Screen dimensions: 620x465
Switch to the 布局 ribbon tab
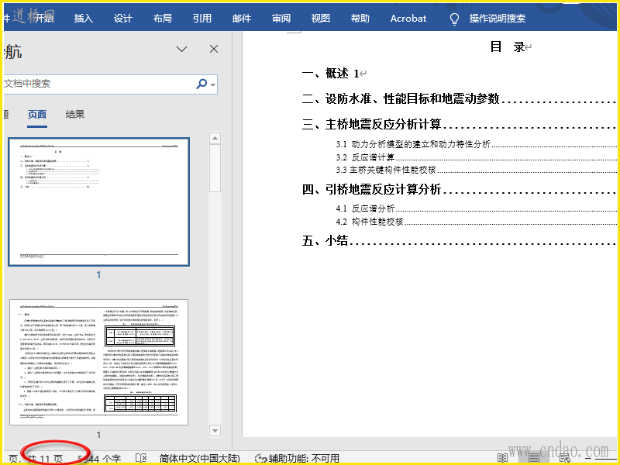[x=163, y=18]
